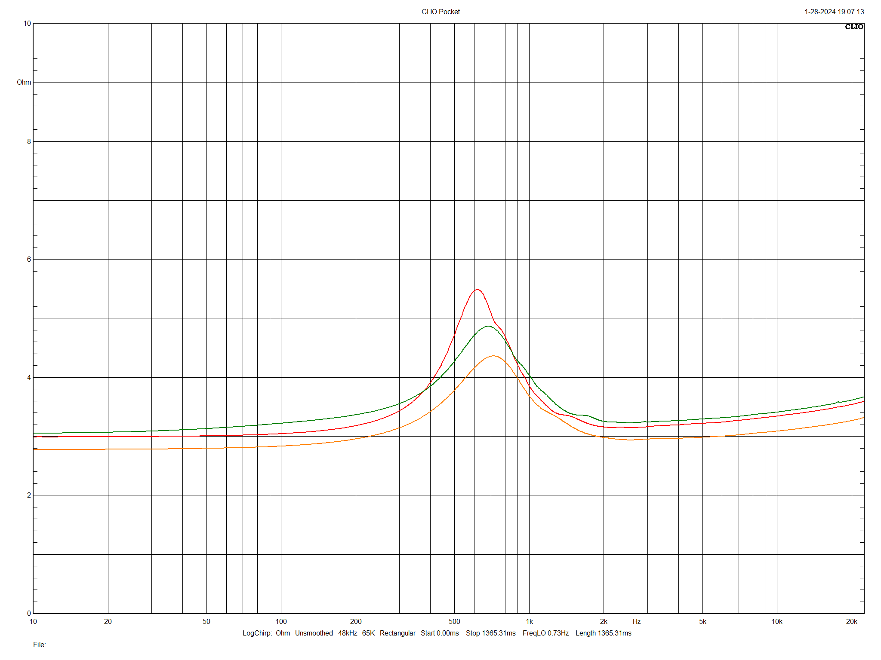Click the date stamp 1-28-2024 19.07.13
The height and width of the screenshot is (660, 881).
[834, 12]
